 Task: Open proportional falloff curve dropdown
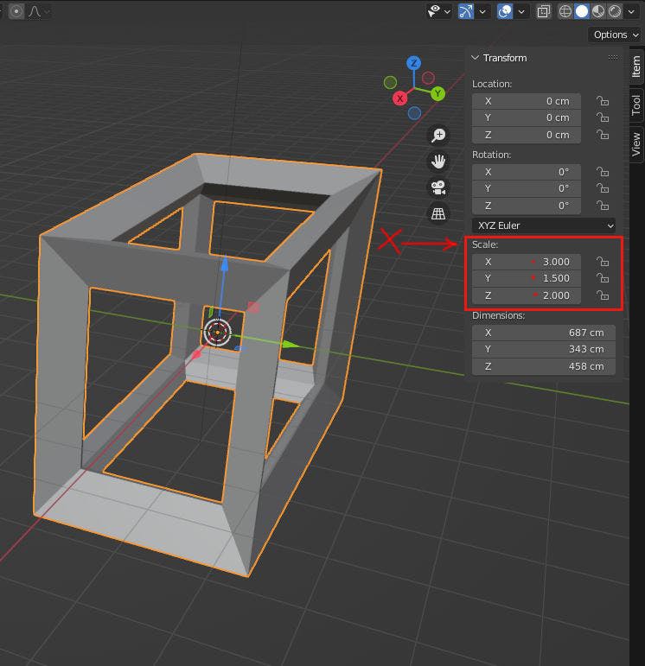38,11
